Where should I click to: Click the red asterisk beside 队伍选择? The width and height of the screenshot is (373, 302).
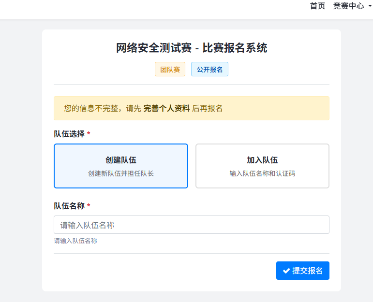coord(89,134)
